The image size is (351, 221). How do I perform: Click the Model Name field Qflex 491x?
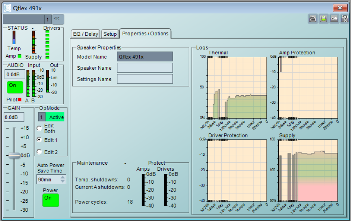[x=145, y=57]
